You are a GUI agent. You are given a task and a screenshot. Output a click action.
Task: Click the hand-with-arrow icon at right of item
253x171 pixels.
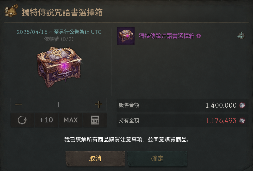[x=241, y=35]
